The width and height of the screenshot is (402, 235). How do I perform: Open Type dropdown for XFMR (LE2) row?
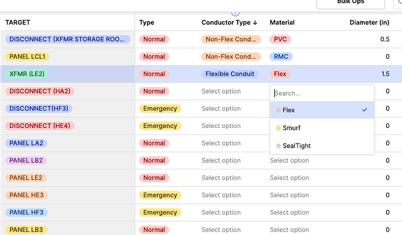tap(154, 74)
